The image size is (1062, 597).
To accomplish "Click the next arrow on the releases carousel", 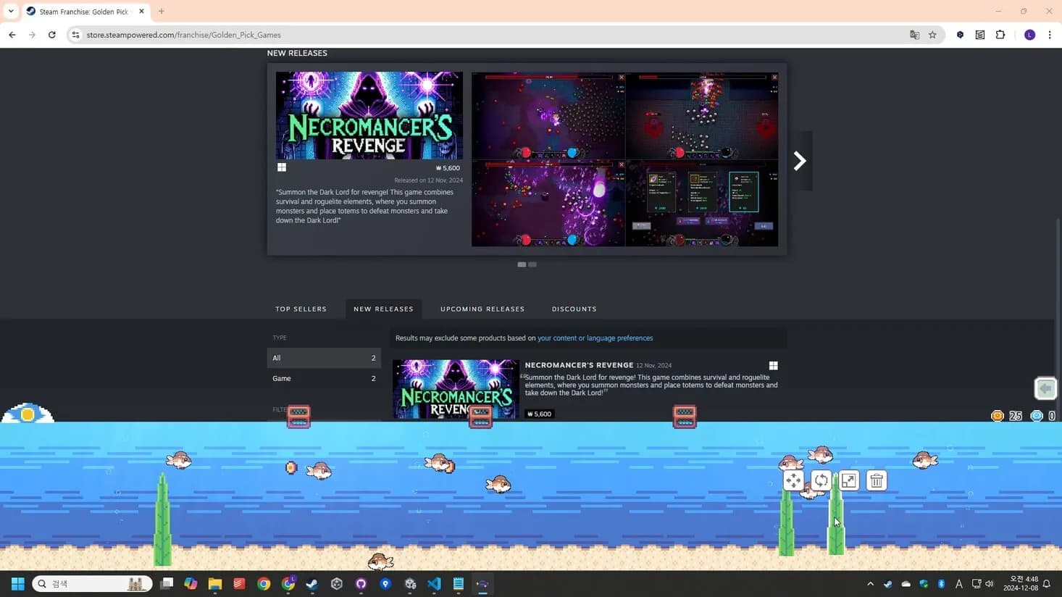I will [798, 160].
